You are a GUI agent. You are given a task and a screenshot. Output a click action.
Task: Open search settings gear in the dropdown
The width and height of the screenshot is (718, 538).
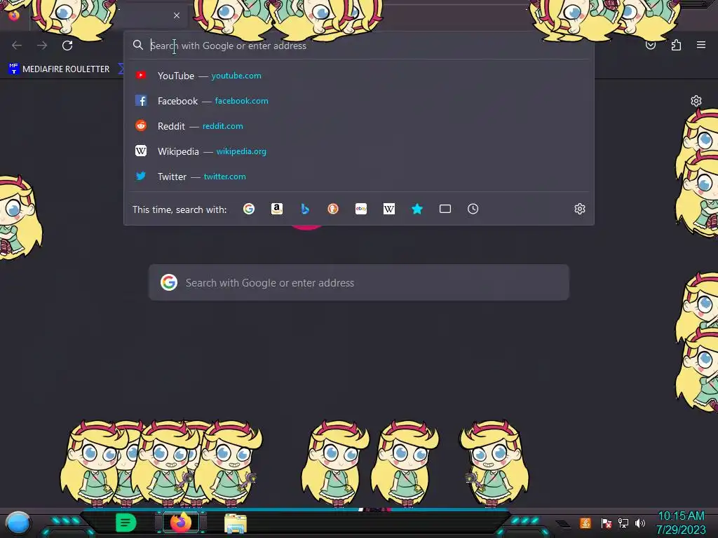click(x=580, y=209)
